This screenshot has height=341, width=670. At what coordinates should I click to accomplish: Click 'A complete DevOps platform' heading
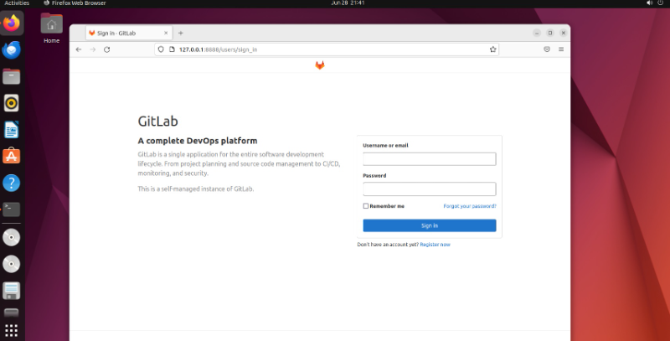[198, 141]
